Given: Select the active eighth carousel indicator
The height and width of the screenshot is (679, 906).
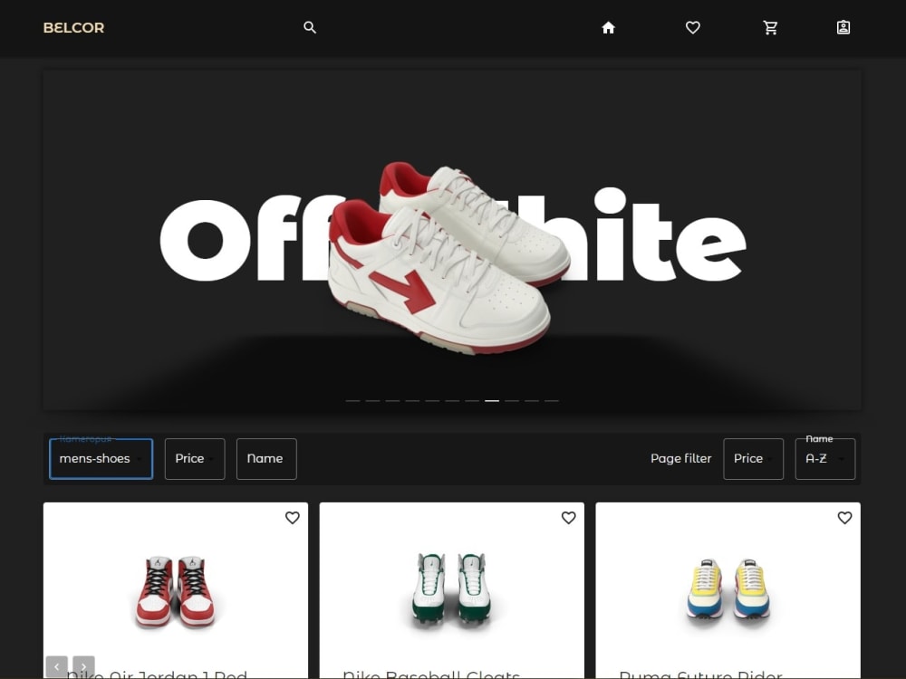Looking at the screenshot, I should point(492,400).
